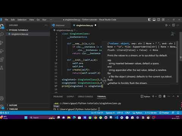
Task: Switch to the TERMINAL panel tab
Action: 102,97
